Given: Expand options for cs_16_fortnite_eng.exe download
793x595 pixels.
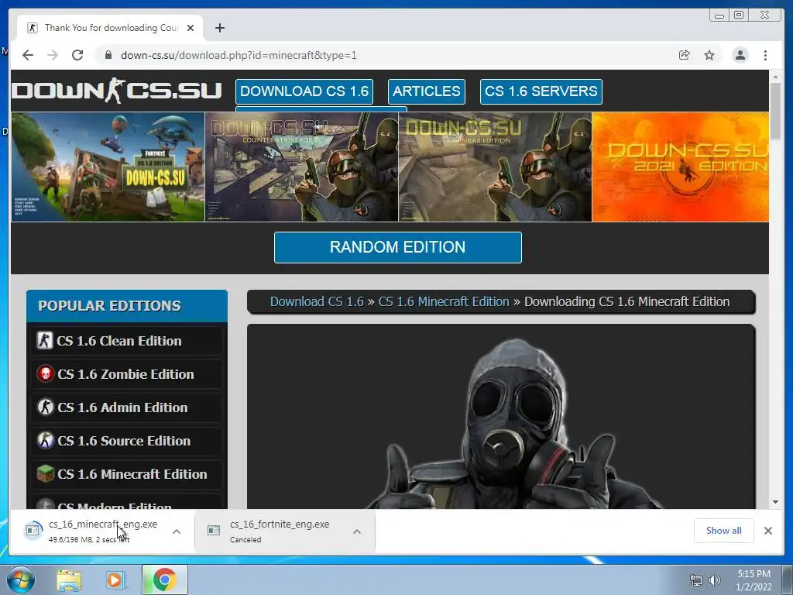Looking at the screenshot, I should 356,531.
